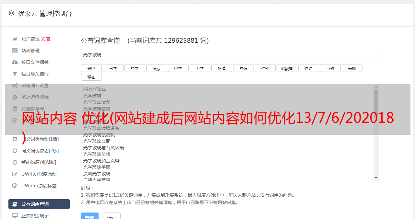Click the cloud upload icon for 接口文件相关
Screen dimensions: 415x219
click(15, 62)
